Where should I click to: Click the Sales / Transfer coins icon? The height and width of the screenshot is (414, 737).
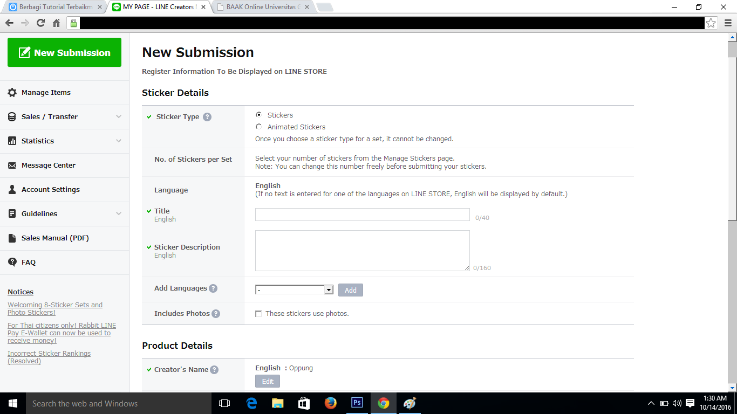12,117
